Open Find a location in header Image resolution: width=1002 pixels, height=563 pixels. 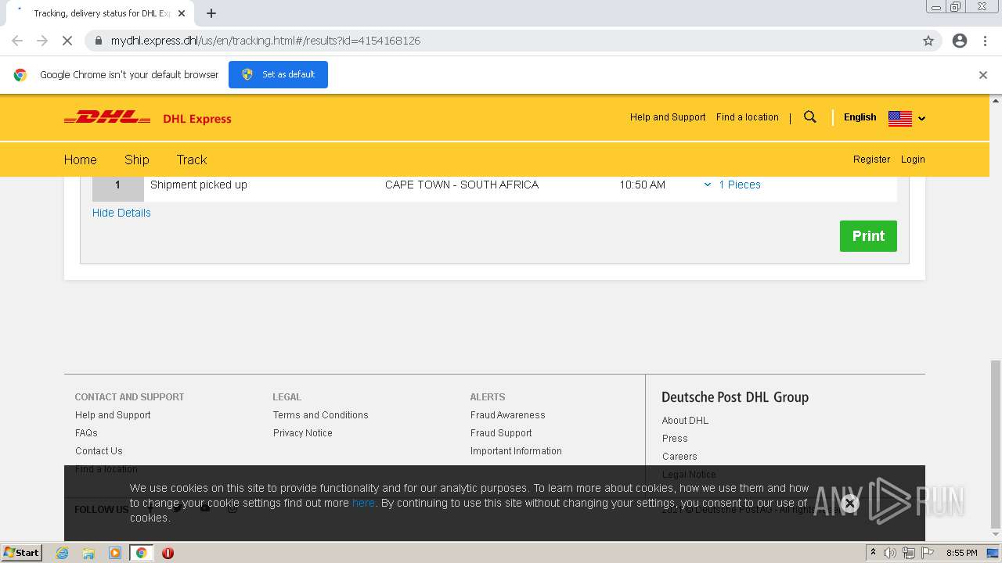tap(748, 117)
